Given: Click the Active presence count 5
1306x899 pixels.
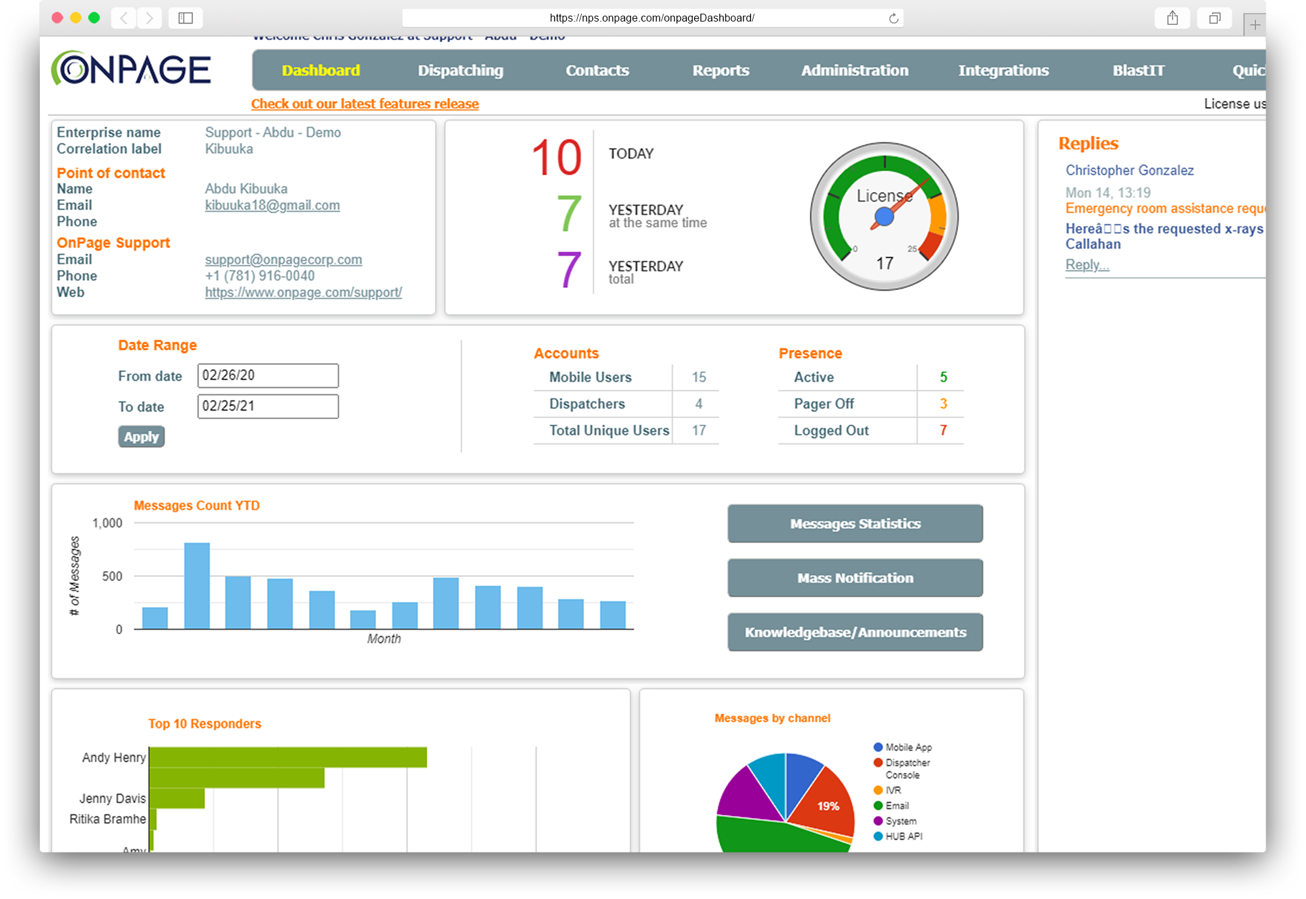Looking at the screenshot, I should point(943,377).
